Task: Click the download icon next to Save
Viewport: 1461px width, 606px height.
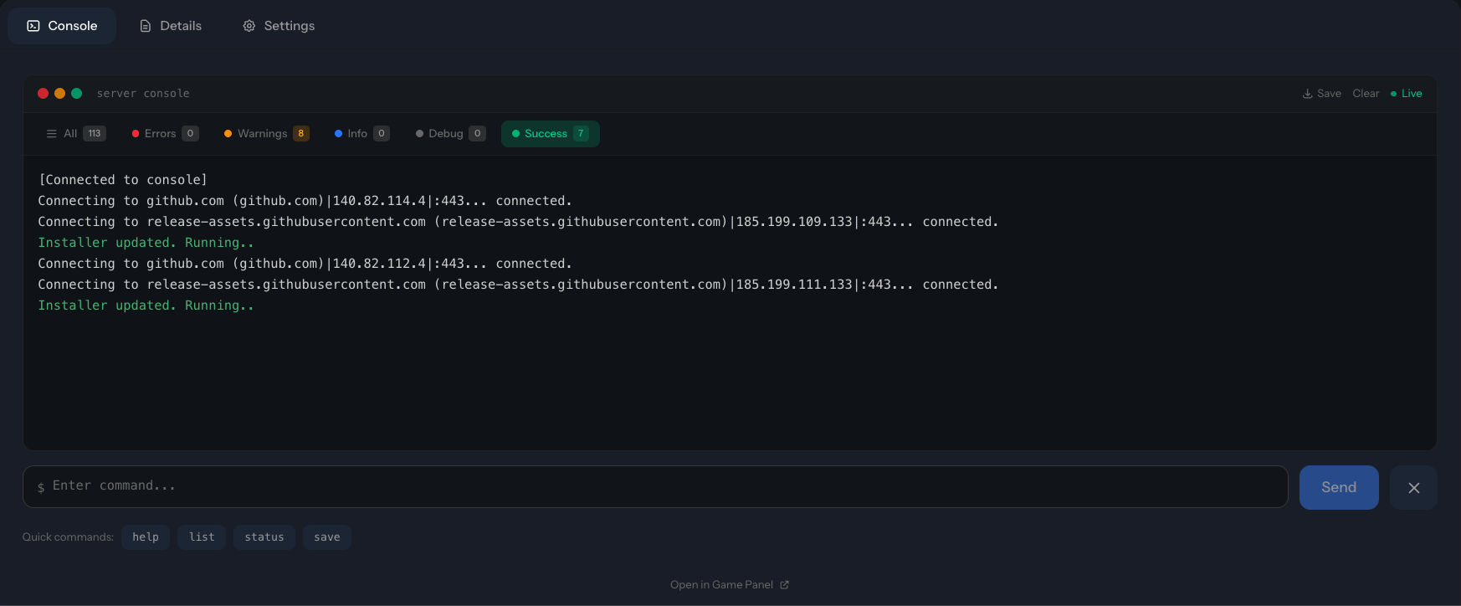Action: click(x=1307, y=94)
